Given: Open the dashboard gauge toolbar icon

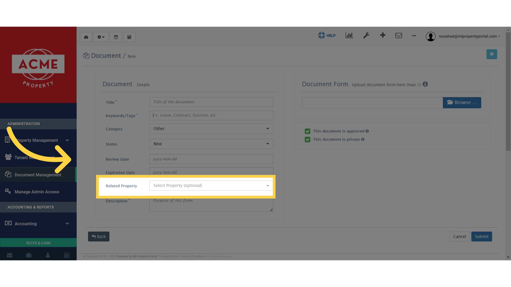Looking at the screenshot, I should click(86, 37).
